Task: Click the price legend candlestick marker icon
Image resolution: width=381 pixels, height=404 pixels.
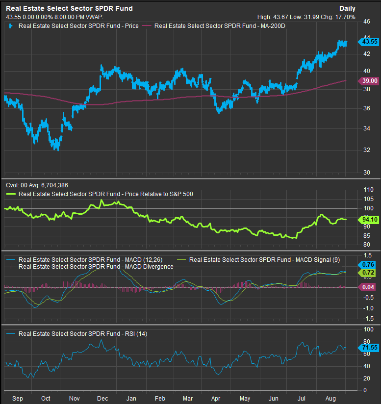Action: point(11,26)
